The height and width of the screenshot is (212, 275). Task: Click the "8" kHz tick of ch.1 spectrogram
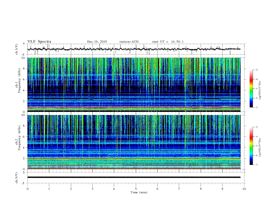[24, 69]
